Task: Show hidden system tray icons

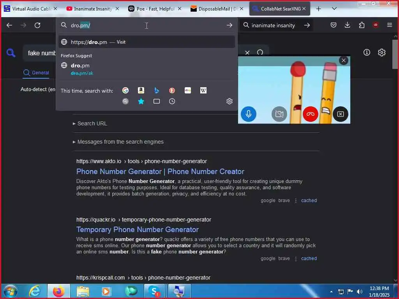Action: tap(331, 291)
